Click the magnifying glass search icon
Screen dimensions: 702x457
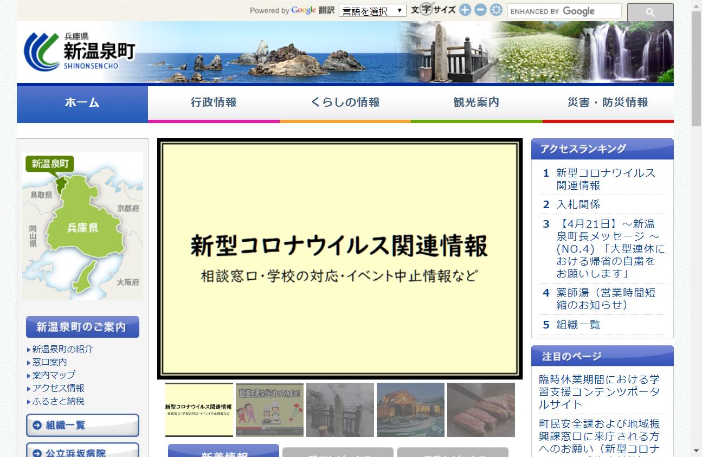[x=649, y=11]
